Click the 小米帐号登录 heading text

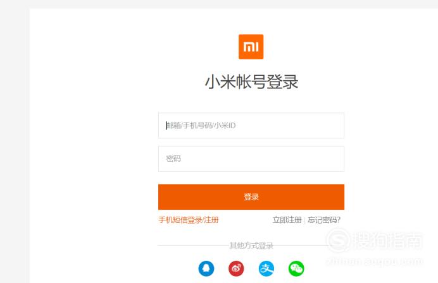[251, 82]
